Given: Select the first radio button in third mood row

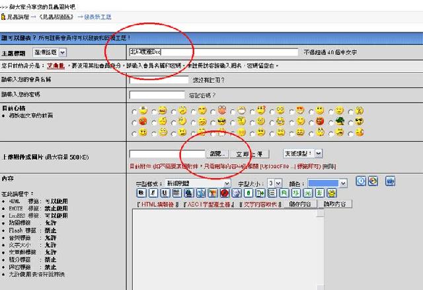Looking at the screenshot, I should [135, 132].
